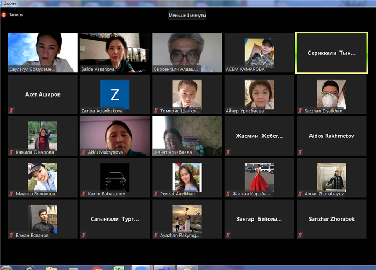The height and width of the screenshot is (270, 376).
Task: Click the red recording indicator icon
Action: 4,14
